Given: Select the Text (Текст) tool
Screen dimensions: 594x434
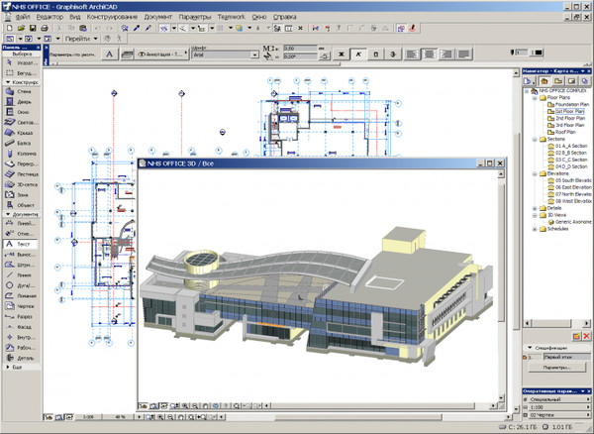Looking at the screenshot, I should 22,244.
